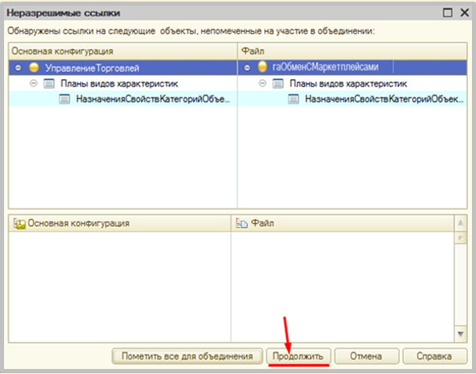
Task: Click the Продолжить button
Action: (x=298, y=356)
